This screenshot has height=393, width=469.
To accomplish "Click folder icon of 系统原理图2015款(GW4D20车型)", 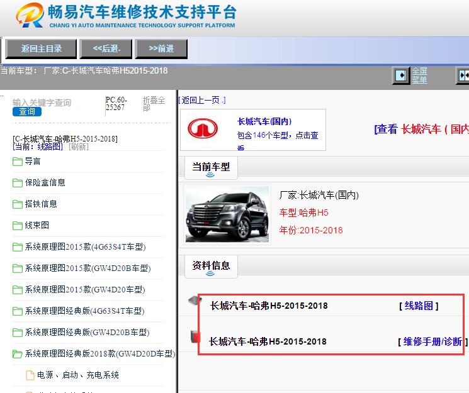I will click(x=18, y=290).
